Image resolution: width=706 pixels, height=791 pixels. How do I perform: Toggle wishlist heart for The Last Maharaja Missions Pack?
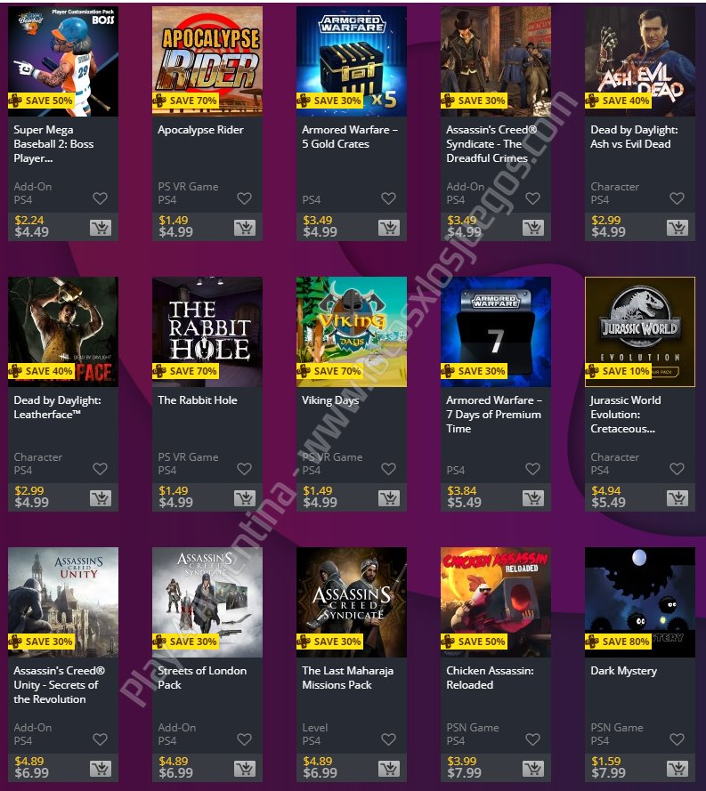[x=388, y=739]
